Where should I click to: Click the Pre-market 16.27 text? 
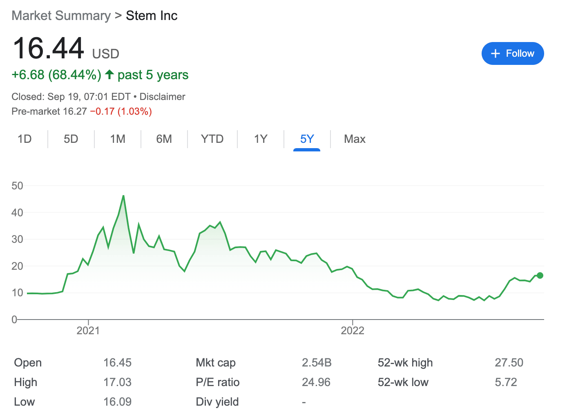click(x=49, y=111)
